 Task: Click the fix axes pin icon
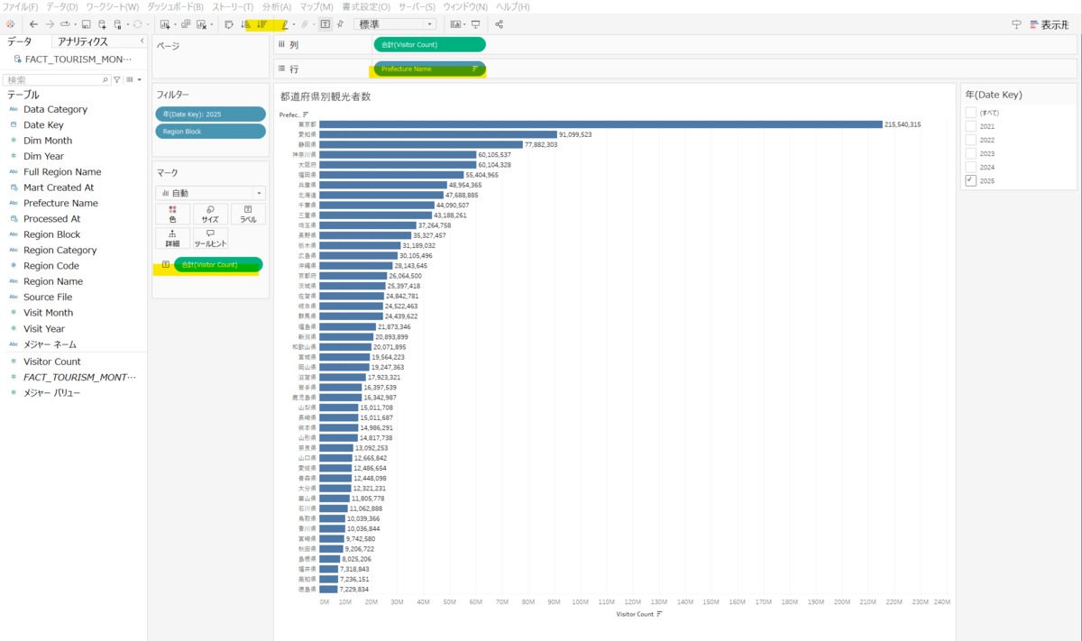click(340, 24)
